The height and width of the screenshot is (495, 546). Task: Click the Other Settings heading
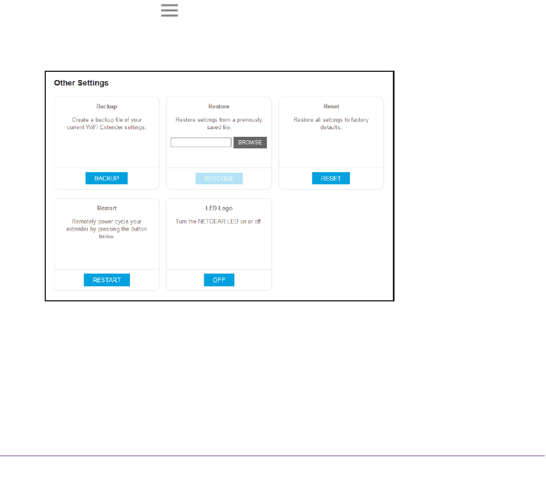point(81,83)
